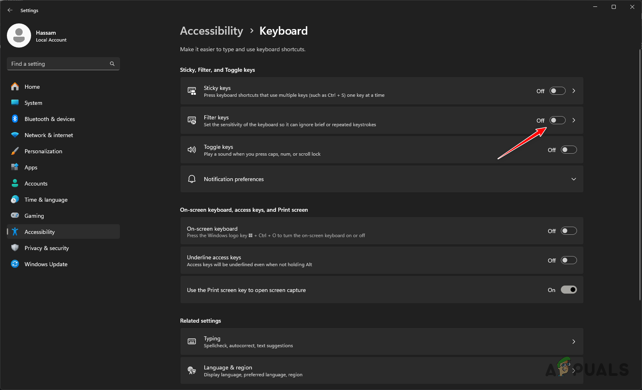Screen dimensions: 642x390
Task: Enable the Filter keys toggle
Action: point(557,120)
